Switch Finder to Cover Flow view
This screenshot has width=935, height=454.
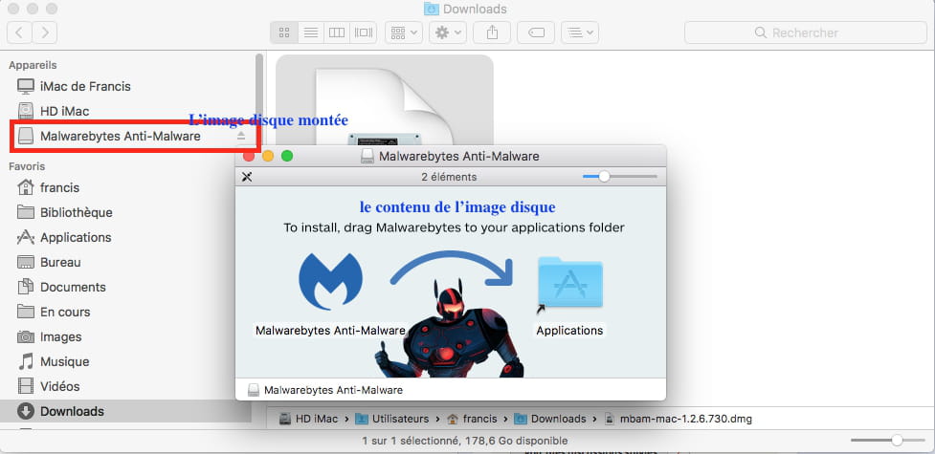point(363,32)
